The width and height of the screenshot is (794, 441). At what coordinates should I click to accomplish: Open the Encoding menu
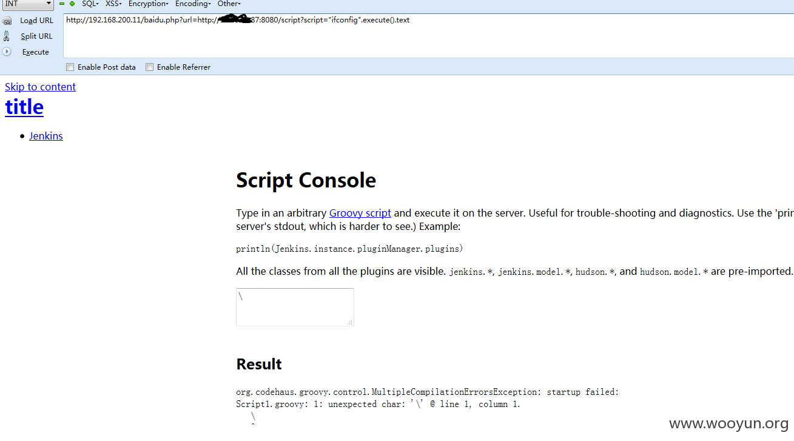193,4
